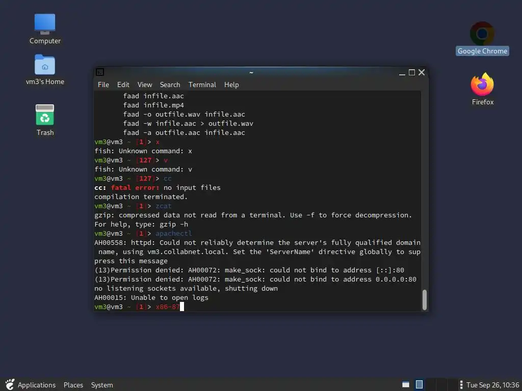Click the 'zcat' command in the terminal
This screenshot has height=391, width=522.
[x=164, y=206]
